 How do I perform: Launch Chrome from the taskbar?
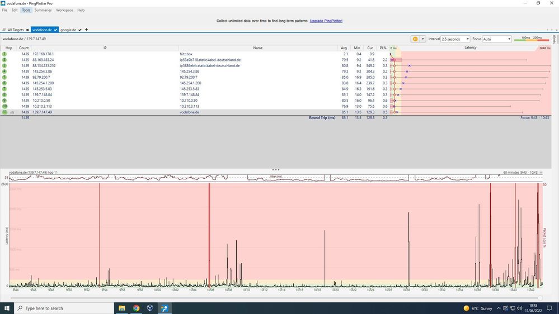click(136, 308)
